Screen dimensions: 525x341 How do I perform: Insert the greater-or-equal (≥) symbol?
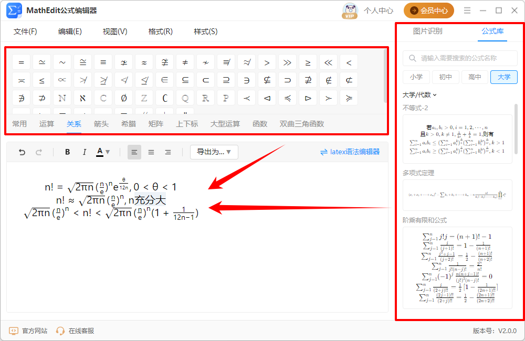308,62
